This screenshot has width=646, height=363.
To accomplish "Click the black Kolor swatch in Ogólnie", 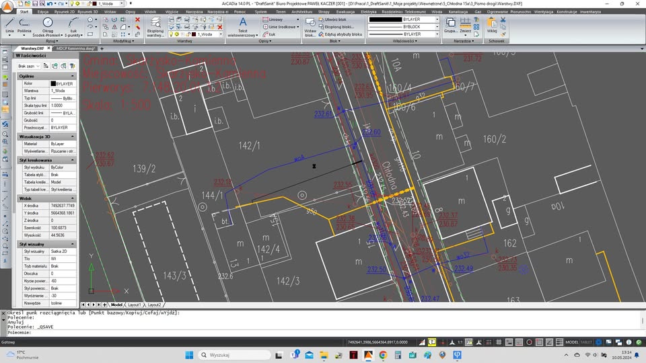I will pyautogui.click(x=53, y=83).
